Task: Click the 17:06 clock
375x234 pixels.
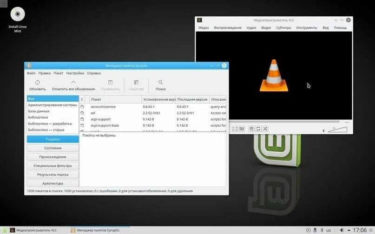Action: (x=360, y=230)
